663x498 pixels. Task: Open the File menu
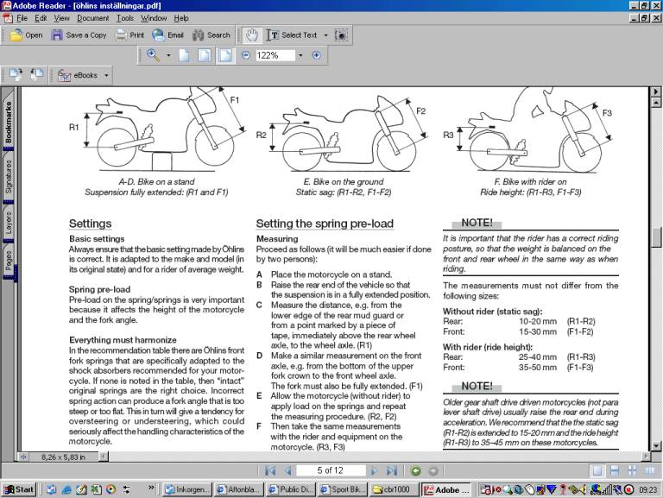point(22,18)
